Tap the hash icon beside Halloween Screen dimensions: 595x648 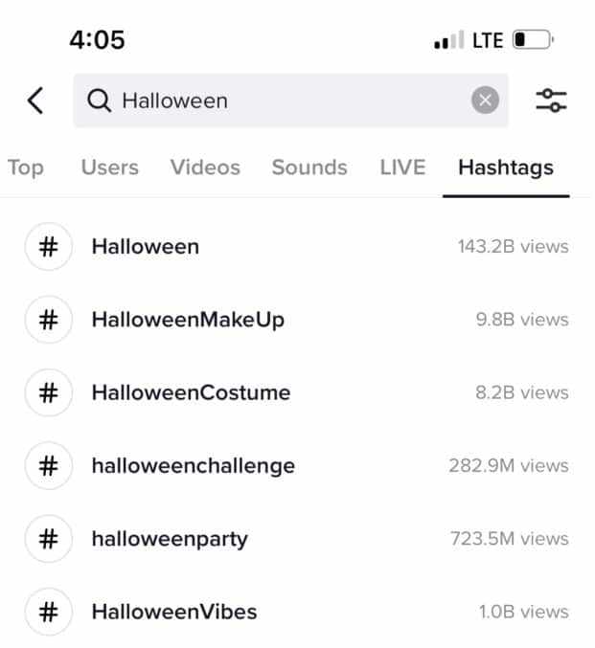click(x=49, y=247)
